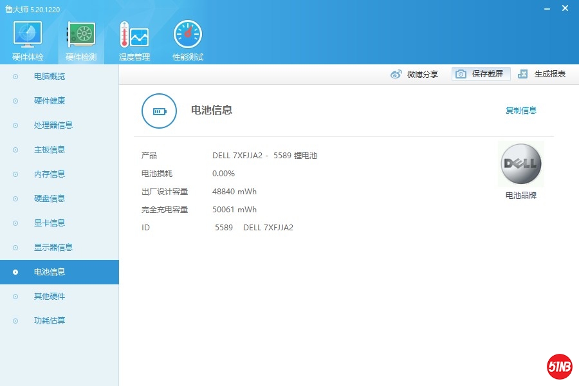Open the title bar dropdown menu arrow
This screenshot has height=386, width=579.
pos(529,9)
